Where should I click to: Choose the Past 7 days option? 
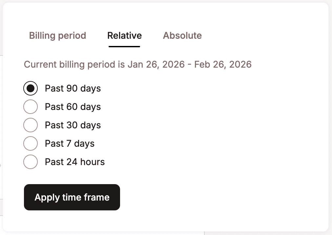pos(31,143)
